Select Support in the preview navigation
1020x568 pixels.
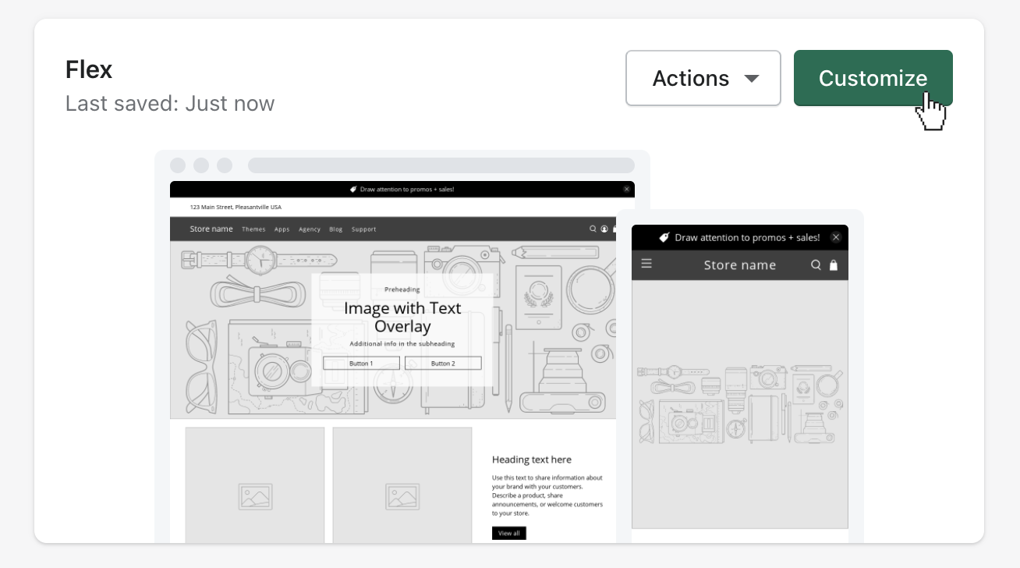[x=363, y=229]
